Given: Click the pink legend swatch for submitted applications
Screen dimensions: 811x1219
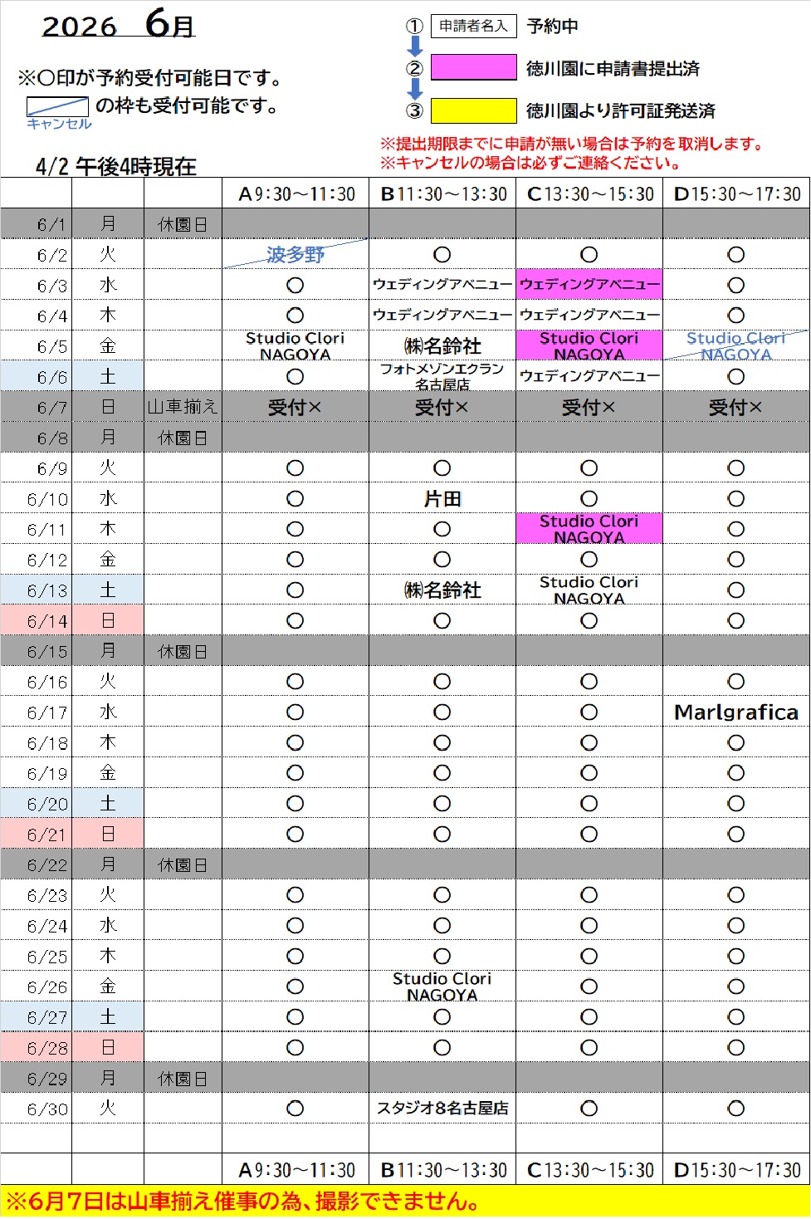Looking at the screenshot, I should pos(474,68).
